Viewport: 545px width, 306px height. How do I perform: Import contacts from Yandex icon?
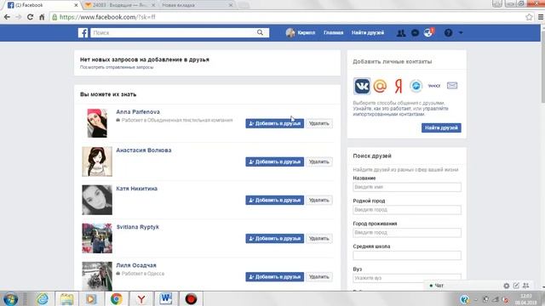click(399, 86)
